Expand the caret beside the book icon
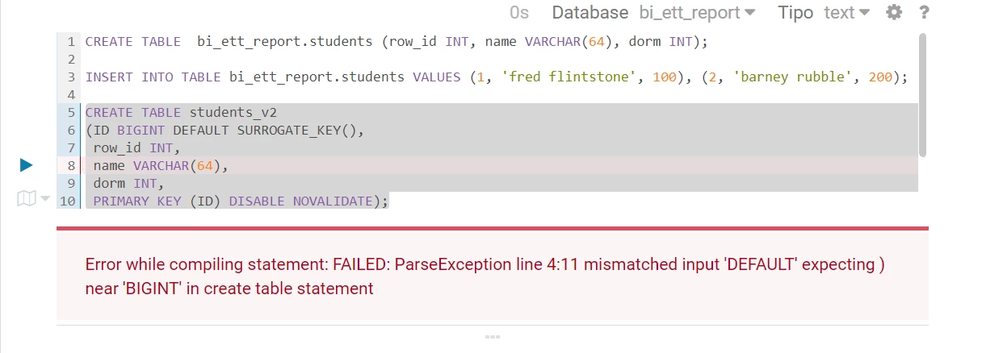 44,199
